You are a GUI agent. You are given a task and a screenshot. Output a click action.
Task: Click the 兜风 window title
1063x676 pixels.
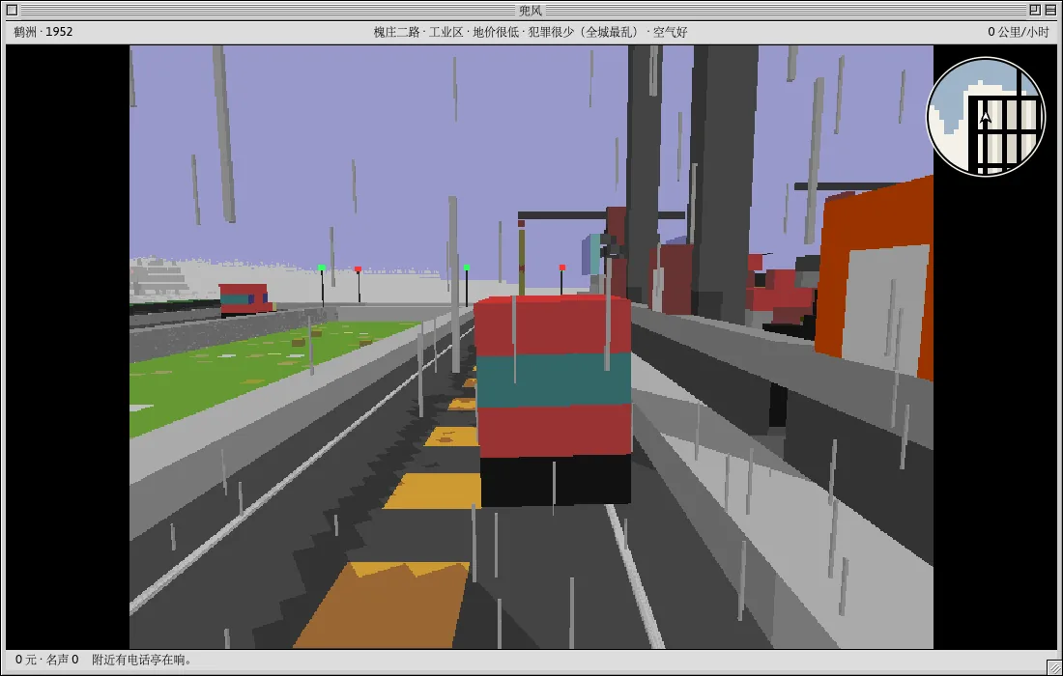pyautogui.click(x=531, y=11)
